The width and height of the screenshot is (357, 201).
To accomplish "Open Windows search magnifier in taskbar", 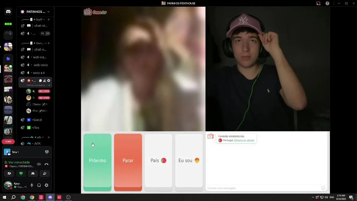I will click(x=13, y=197).
